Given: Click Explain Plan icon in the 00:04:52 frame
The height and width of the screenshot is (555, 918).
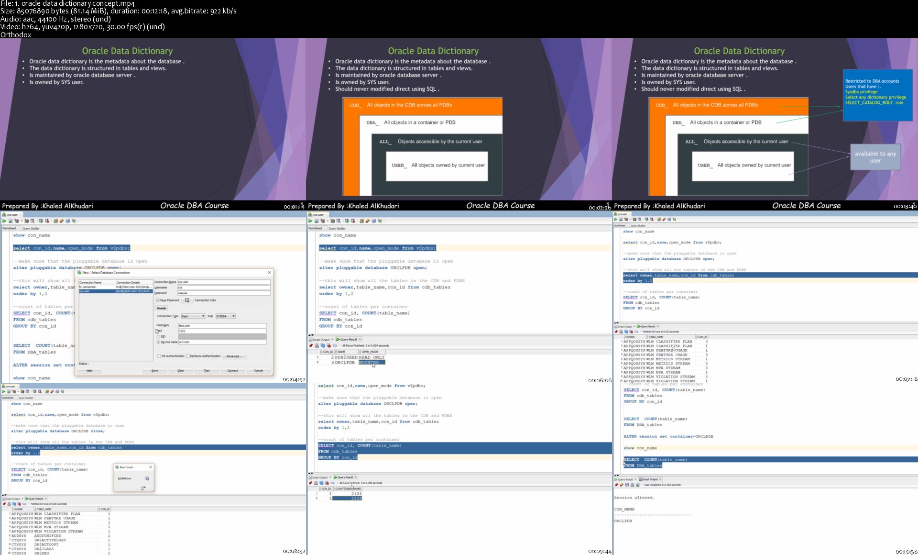Looking at the screenshot, I should [16, 221].
